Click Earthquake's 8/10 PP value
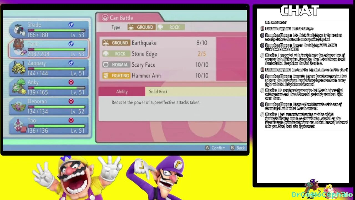 click(x=202, y=43)
